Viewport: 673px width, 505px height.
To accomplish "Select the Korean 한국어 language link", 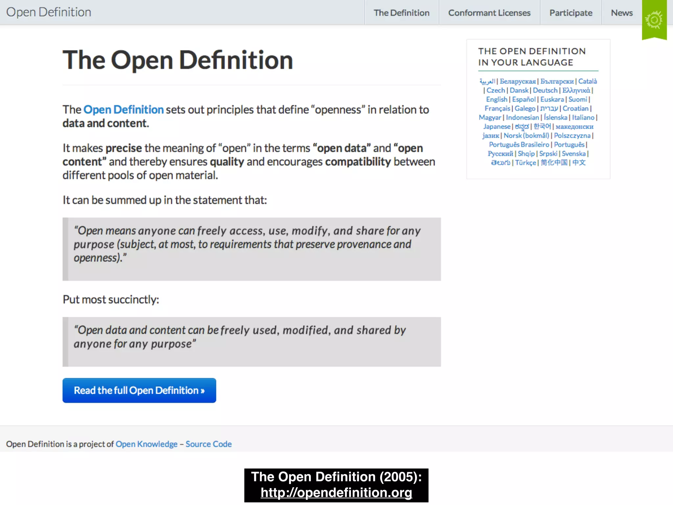I will tap(542, 126).
